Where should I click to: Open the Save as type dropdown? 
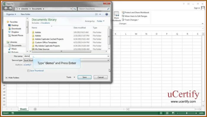click(x=67, y=60)
